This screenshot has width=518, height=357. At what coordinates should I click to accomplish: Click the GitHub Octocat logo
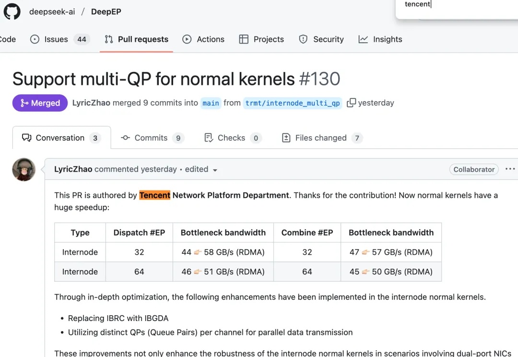(12, 11)
